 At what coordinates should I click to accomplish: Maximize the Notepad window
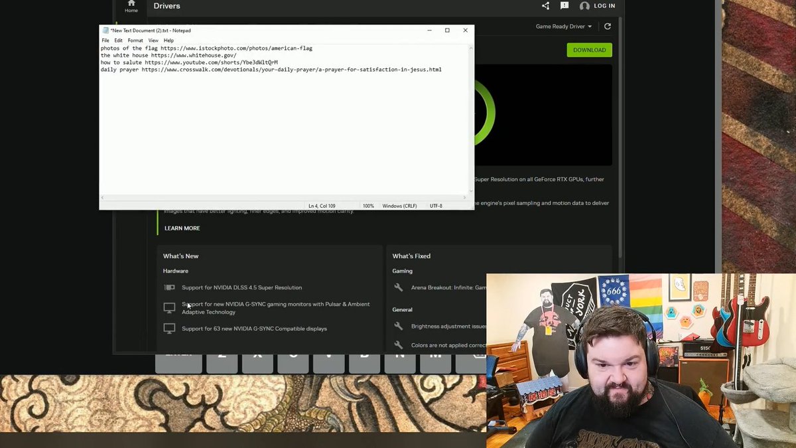(447, 30)
